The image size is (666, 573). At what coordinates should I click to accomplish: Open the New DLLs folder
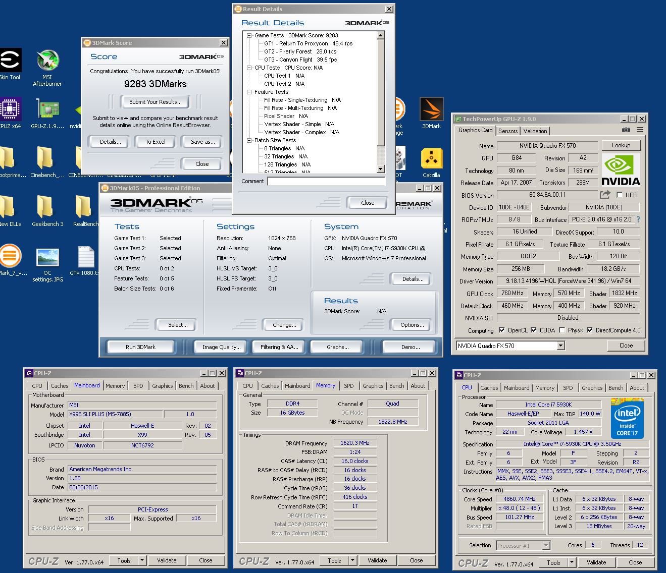coord(9,211)
